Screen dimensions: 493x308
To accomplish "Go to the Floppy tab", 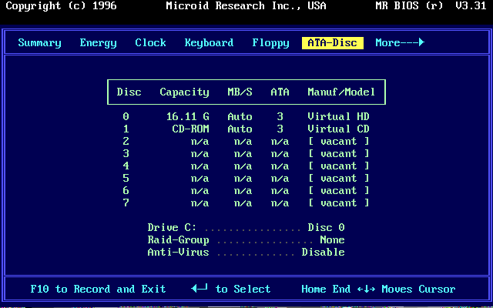I will click(270, 43).
